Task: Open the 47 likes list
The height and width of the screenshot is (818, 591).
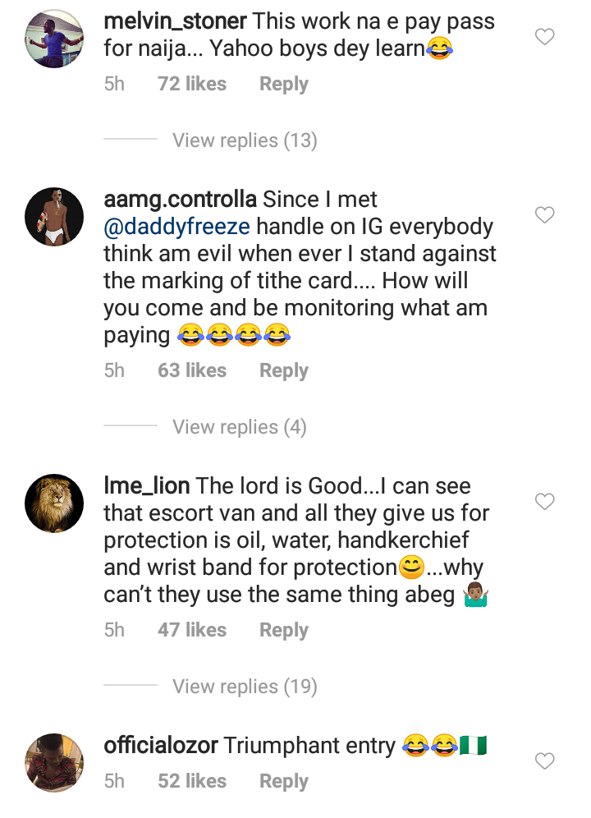Action: (192, 630)
